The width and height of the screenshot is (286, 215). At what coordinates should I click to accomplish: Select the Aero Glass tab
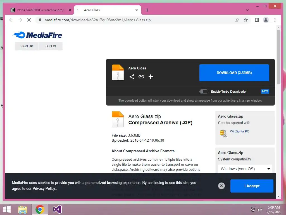click(108, 10)
